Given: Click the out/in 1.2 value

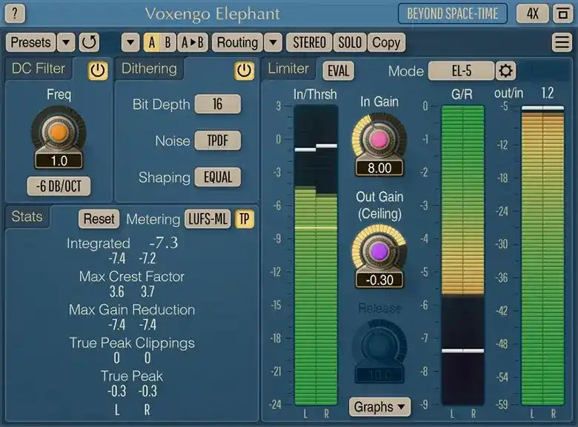Looking at the screenshot, I should pos(548,93).
